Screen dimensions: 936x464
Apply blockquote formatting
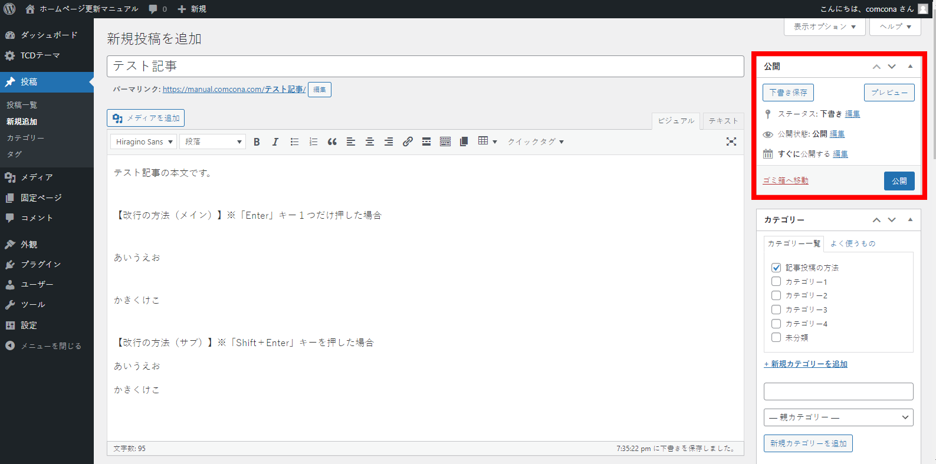point(332,142)
